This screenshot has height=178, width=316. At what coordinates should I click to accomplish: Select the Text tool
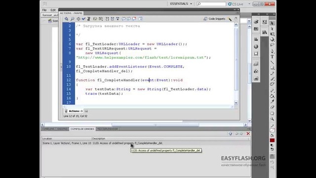point(272,57)
